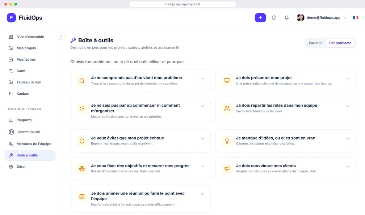
Task: Click the megaphone icon on convaincre mes clients
Action: coord(227,169)
